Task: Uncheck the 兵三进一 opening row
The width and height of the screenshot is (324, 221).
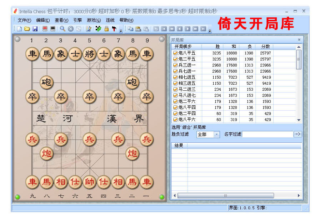Action: 175,65
